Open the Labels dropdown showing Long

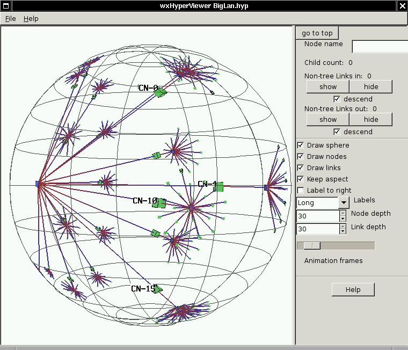[344, 203]
